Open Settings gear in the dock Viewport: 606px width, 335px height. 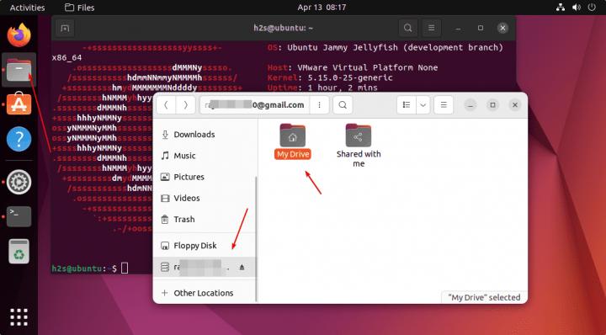point(19,182)
